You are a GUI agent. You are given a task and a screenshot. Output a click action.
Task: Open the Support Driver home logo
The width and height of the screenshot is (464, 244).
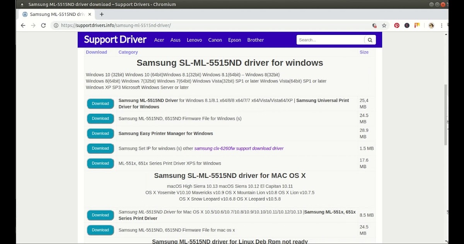pyautogui.click(x=115, y=40)
